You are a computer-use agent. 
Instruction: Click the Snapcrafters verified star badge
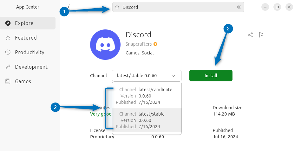click(x=155, y=44)
